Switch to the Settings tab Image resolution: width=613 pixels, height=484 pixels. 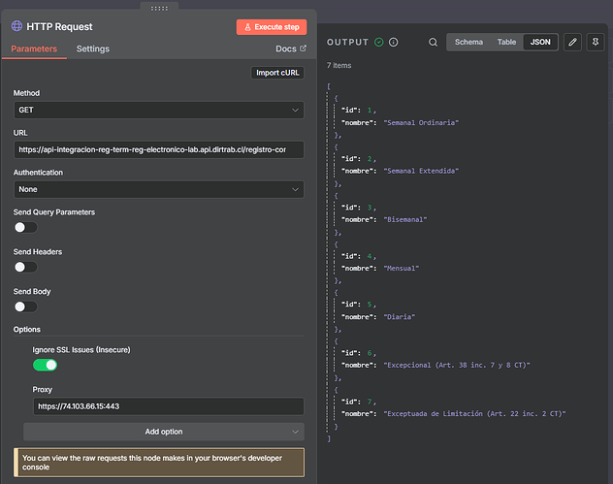click(x=93, y=48)
